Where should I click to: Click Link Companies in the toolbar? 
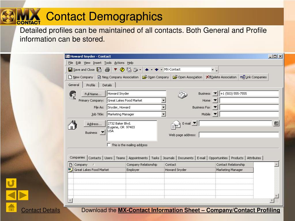[254, 77]
